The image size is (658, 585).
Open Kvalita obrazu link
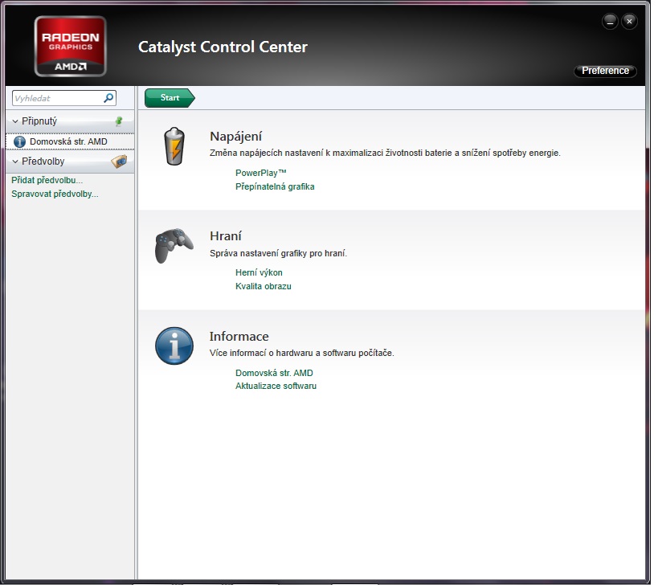(x=263, y=286)
